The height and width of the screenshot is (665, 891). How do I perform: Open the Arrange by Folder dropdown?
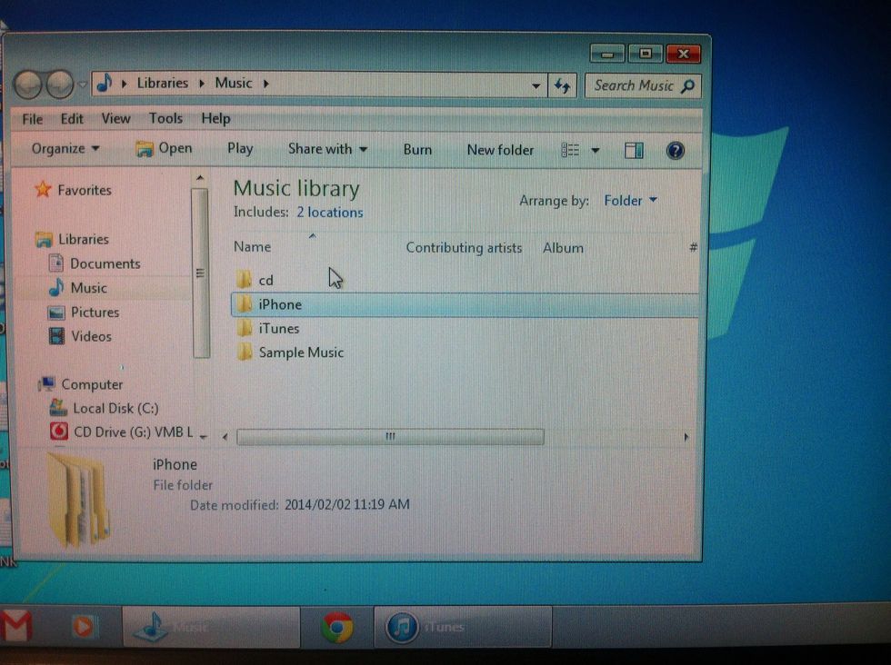pos(630,201)
